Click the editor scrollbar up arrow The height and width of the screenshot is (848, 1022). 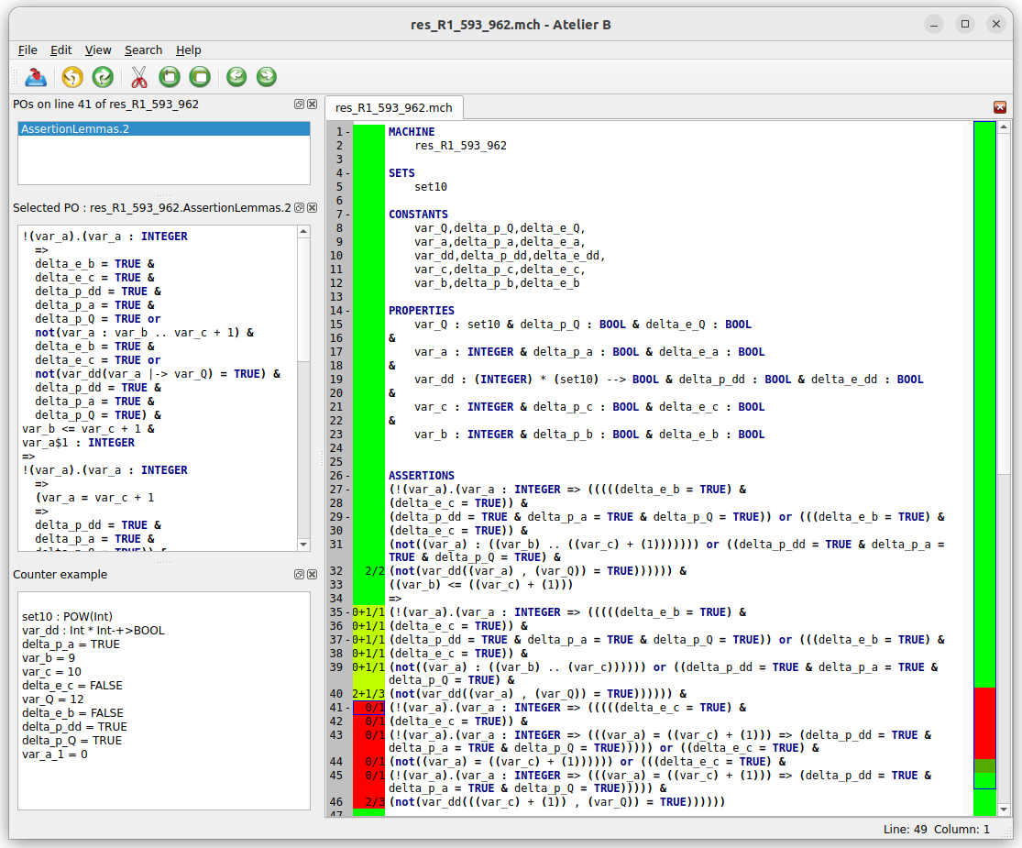coord(1004,127)
